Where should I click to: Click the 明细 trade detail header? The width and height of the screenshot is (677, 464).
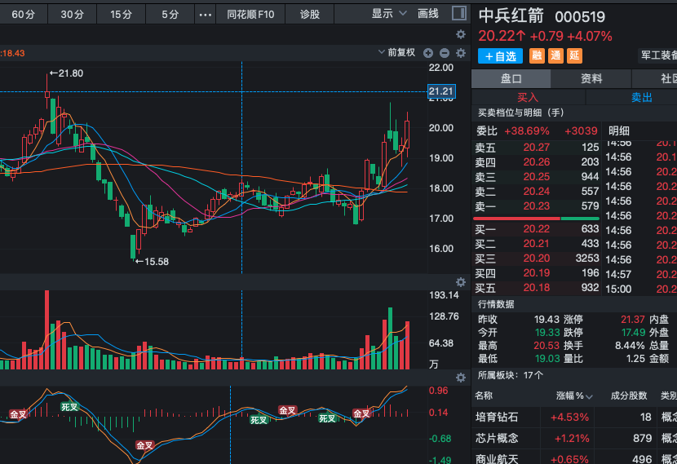coord(619,130)
